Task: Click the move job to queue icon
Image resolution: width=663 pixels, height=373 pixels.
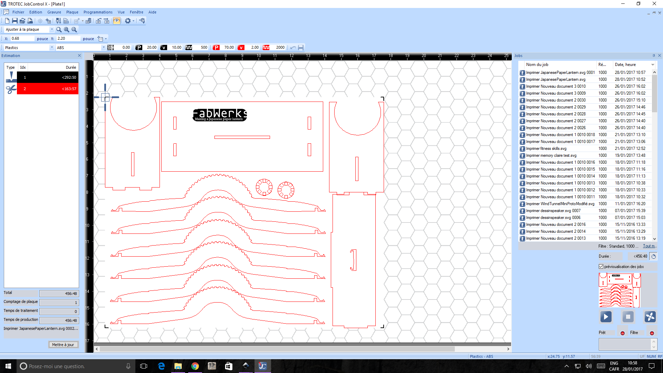Action: pos(106,21)
